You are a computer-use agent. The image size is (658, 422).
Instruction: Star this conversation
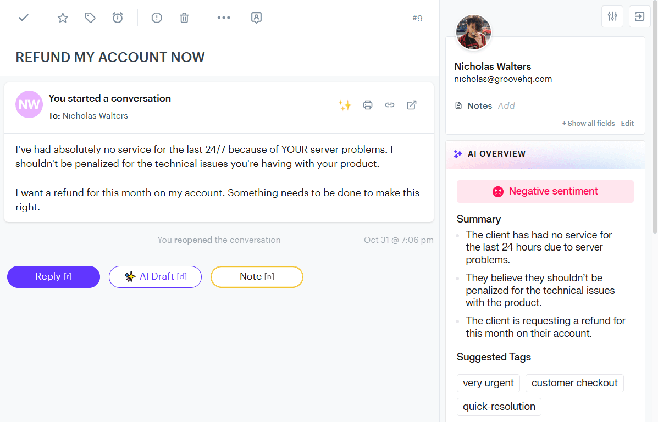(x=63, y=18)
